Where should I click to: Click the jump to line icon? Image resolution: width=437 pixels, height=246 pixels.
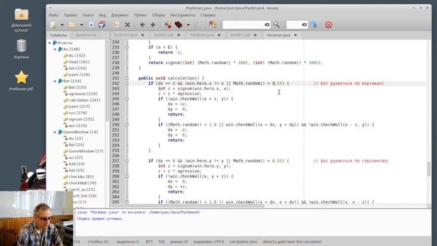pos(313,25)
